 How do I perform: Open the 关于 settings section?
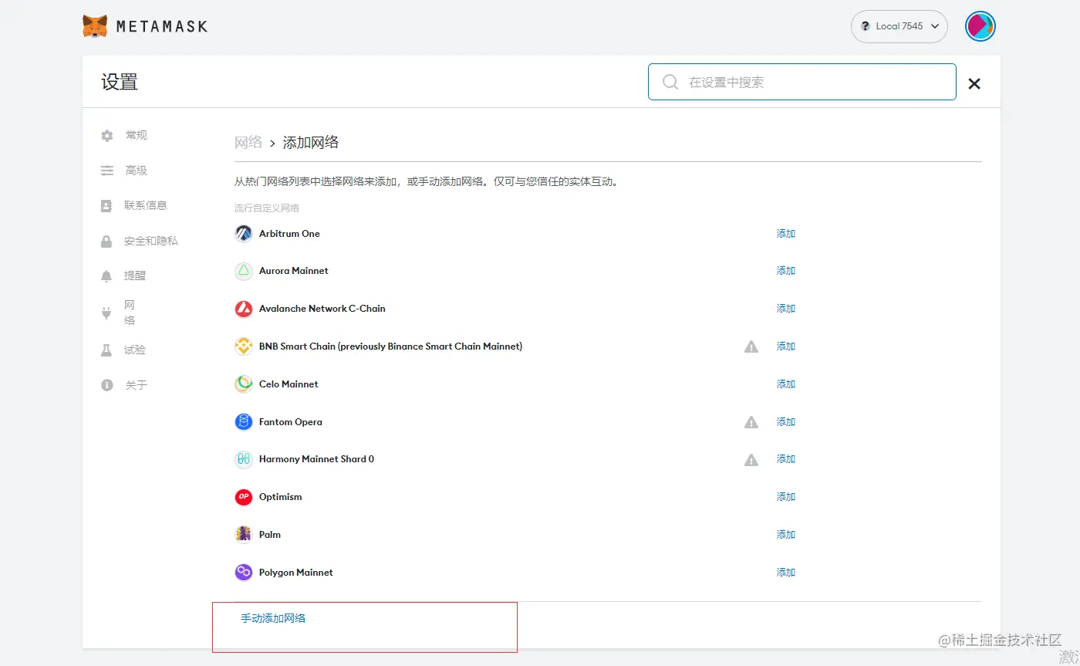pyautogui.click(x=137, y=385)
